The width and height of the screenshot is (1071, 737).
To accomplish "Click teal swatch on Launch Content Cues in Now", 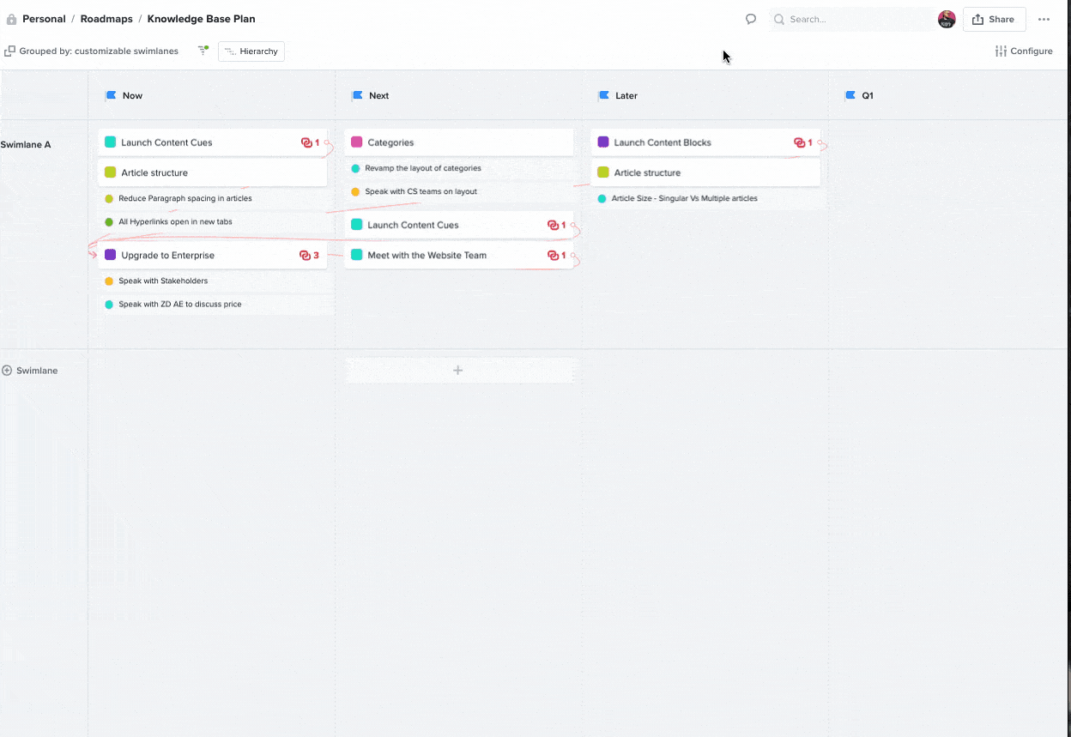I will click(111, 142).
